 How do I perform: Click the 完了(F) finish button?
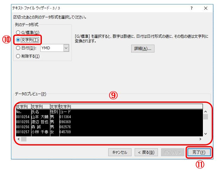pos(199,152)
